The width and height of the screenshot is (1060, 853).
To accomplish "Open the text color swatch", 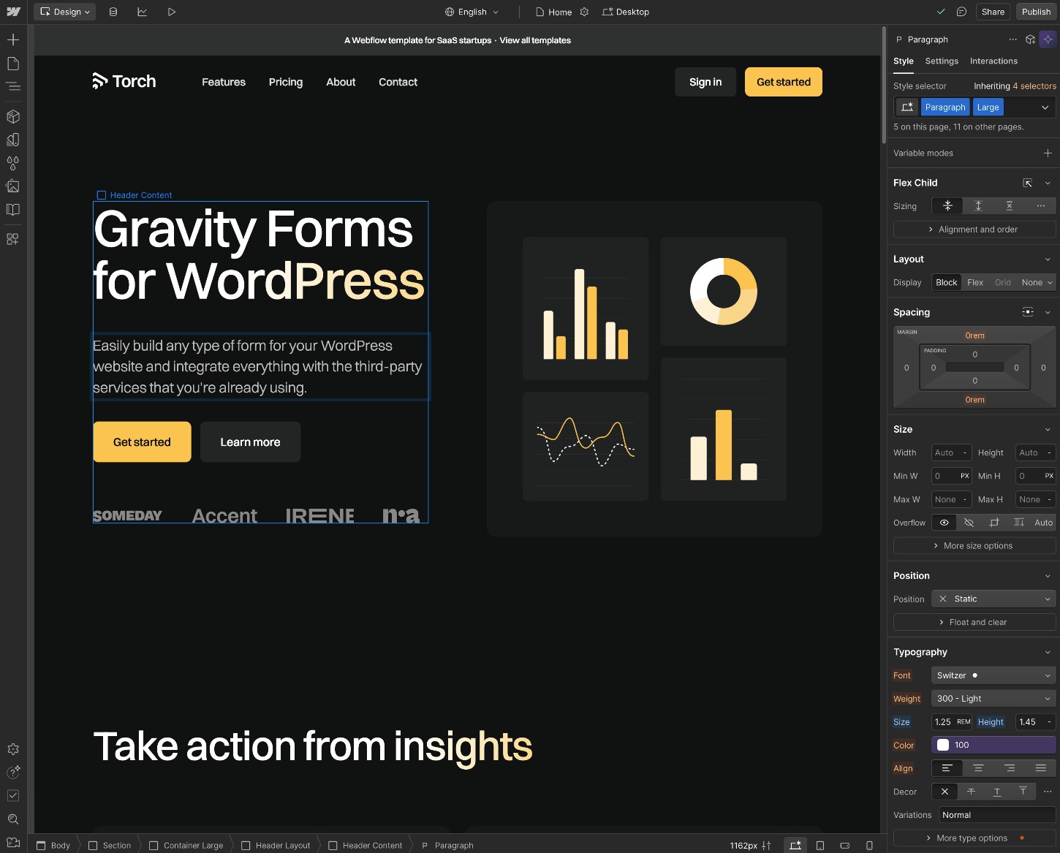I will pyautogui.click(x=943, y=744).
